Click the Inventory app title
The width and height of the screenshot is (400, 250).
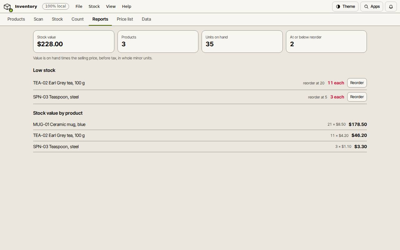(26, 6)
